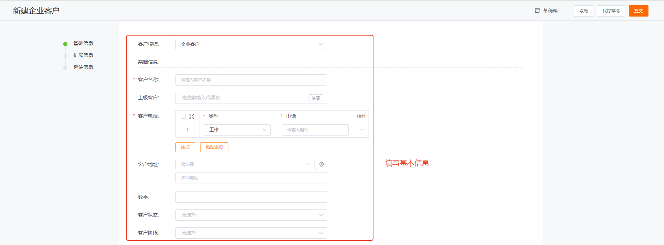Expand the 客户模板 dropdown

(251, 44)
